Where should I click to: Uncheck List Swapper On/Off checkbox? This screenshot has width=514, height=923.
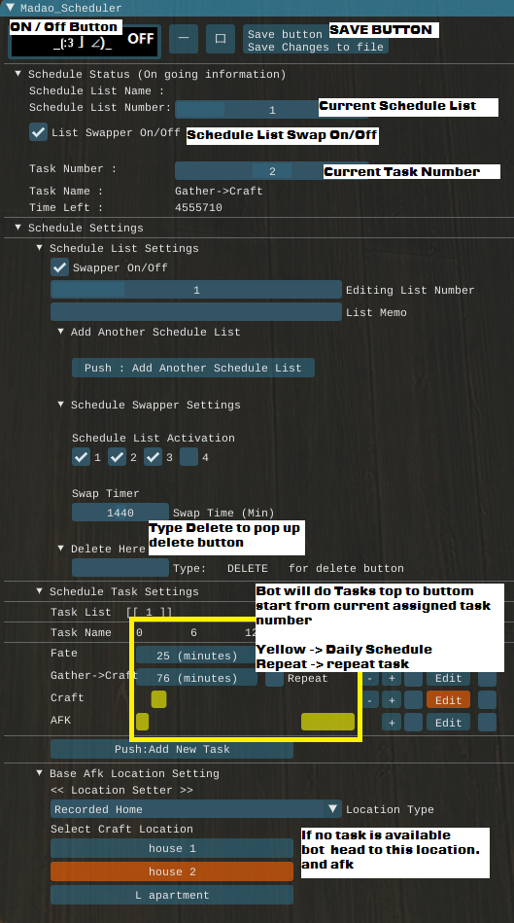38,132
